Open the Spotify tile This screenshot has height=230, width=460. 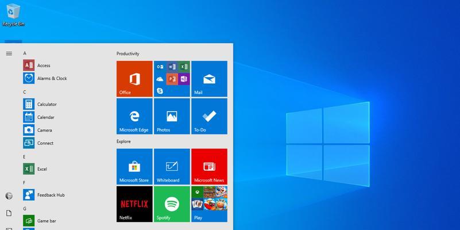(x=172, y=204)
